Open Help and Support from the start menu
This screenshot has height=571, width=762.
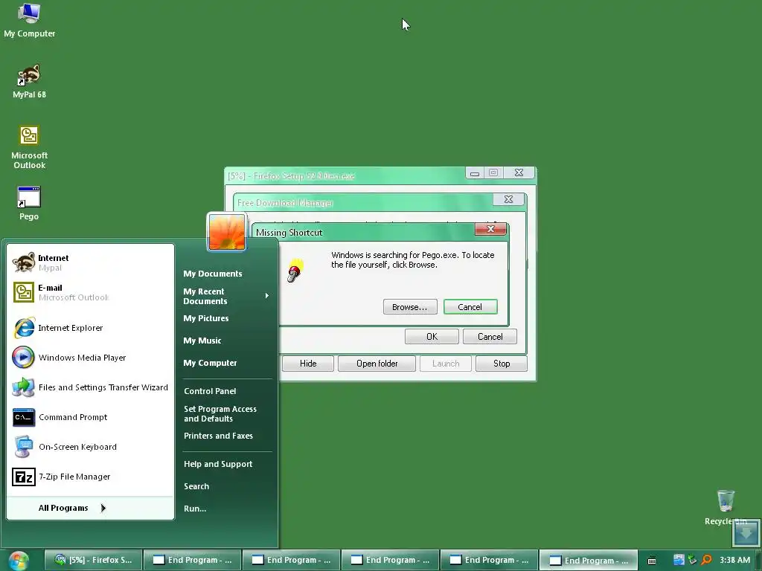(x=218, y=464)
